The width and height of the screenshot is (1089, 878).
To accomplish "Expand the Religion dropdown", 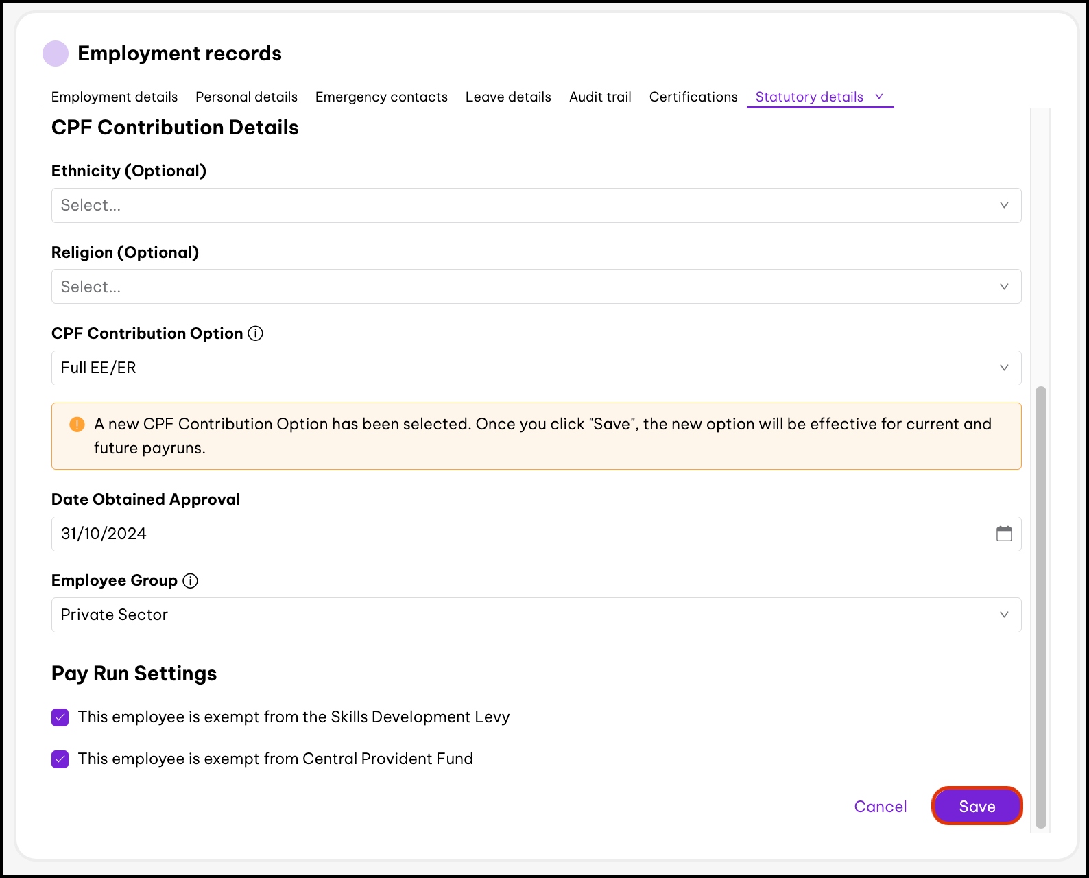I will 536,287.
